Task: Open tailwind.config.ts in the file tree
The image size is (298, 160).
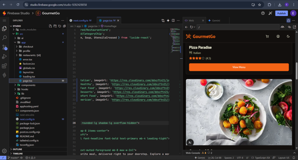Action: [29, 140]
